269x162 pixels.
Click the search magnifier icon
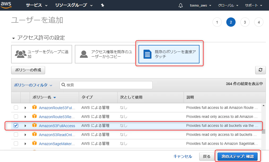[63, 85]
